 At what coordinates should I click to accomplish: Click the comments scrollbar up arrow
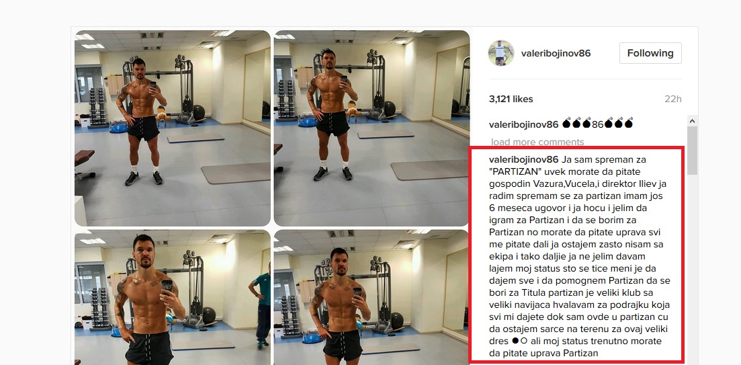[x=692, y=121]
